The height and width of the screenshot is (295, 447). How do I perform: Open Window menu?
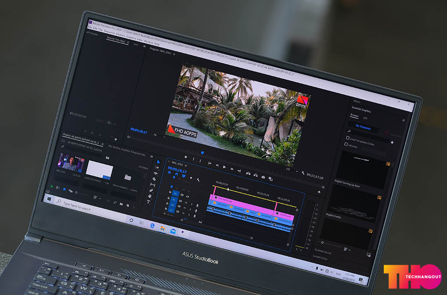(x=148, y=42)
